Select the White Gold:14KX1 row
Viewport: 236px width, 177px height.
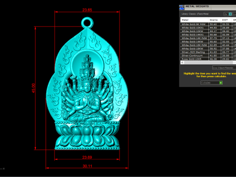(208, 34)
